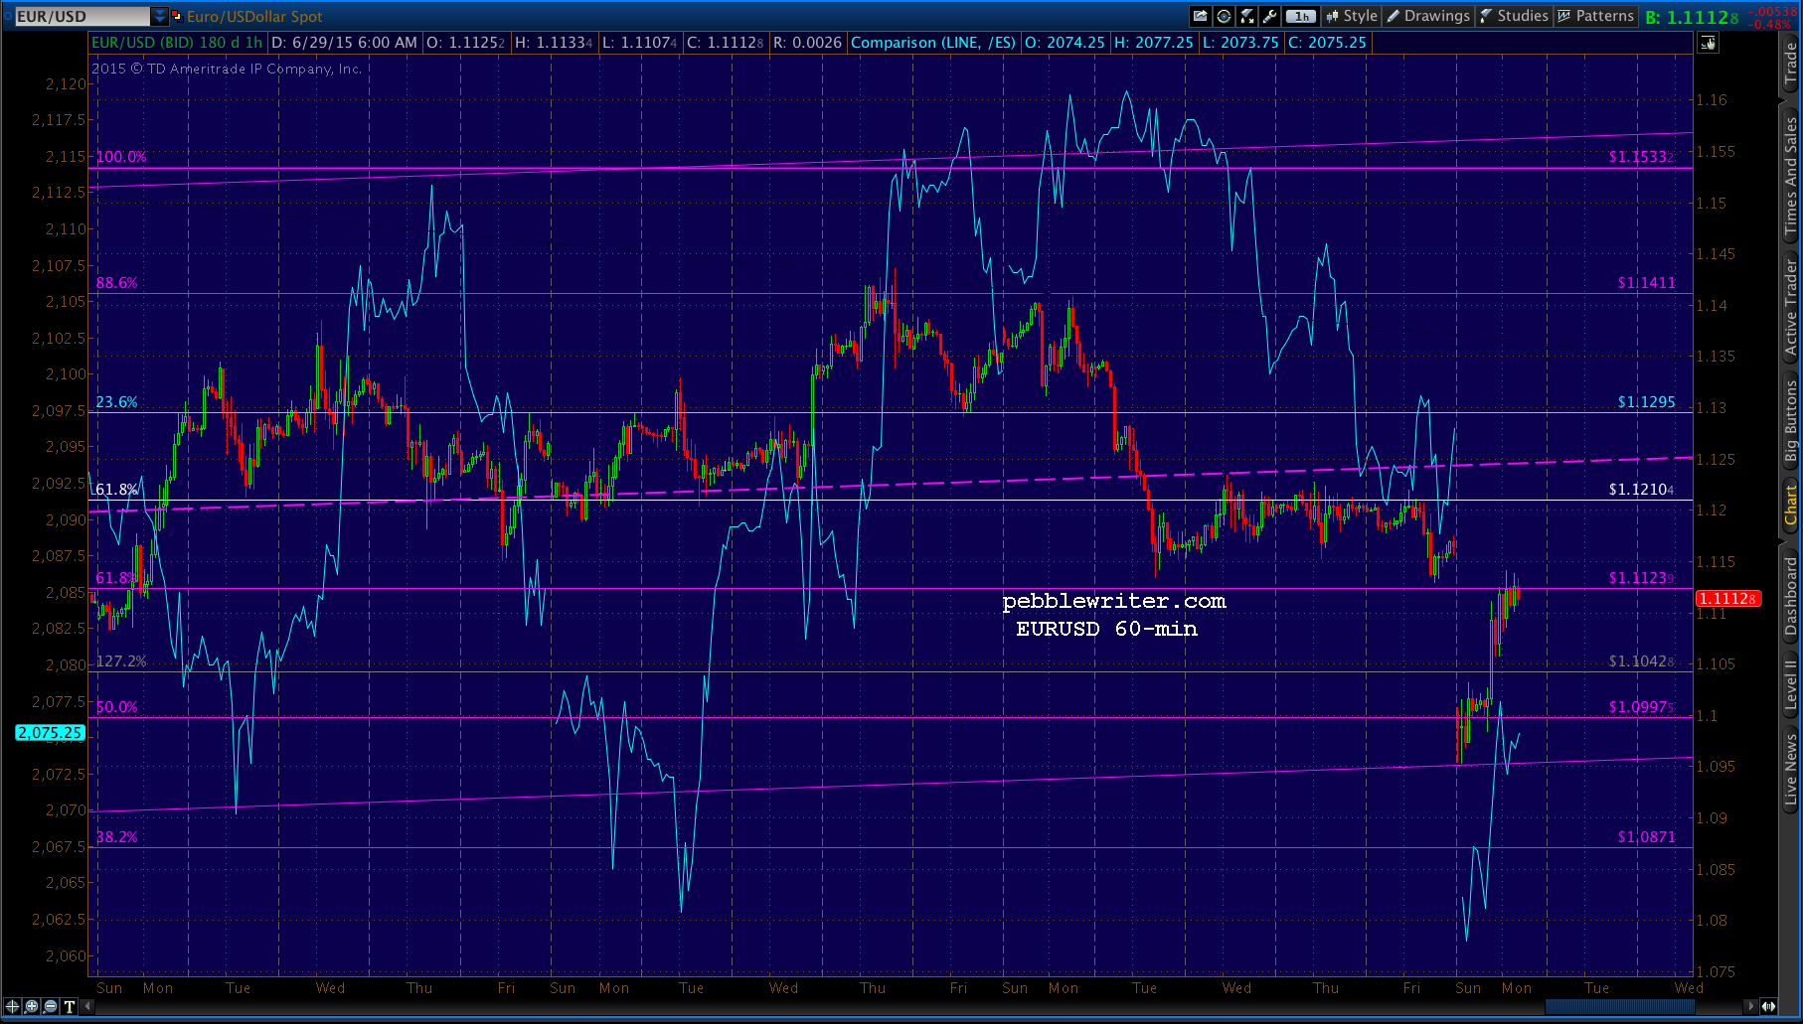This screenshot has width=1803, height=1024.
Task: Switch to the Dashboard side tab
Action: tap(1791, 595)
